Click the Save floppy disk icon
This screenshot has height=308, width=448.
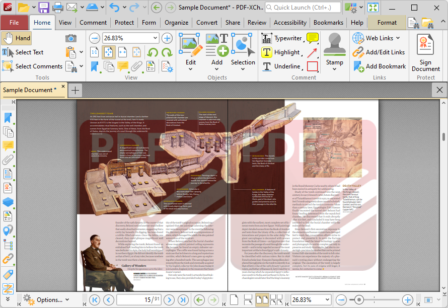click(44, 8)
